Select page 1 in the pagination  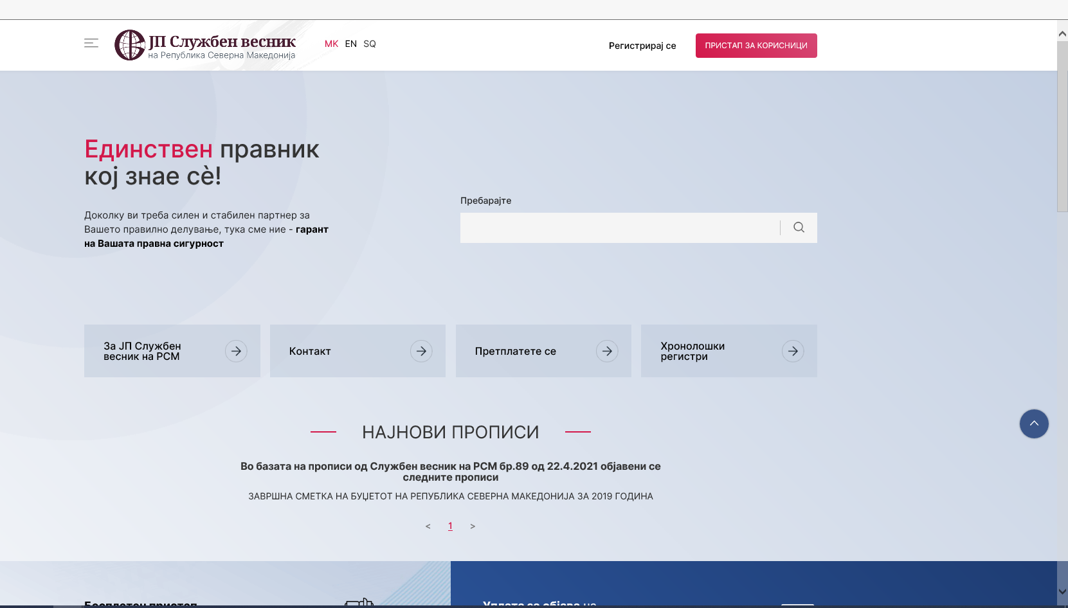450,526
